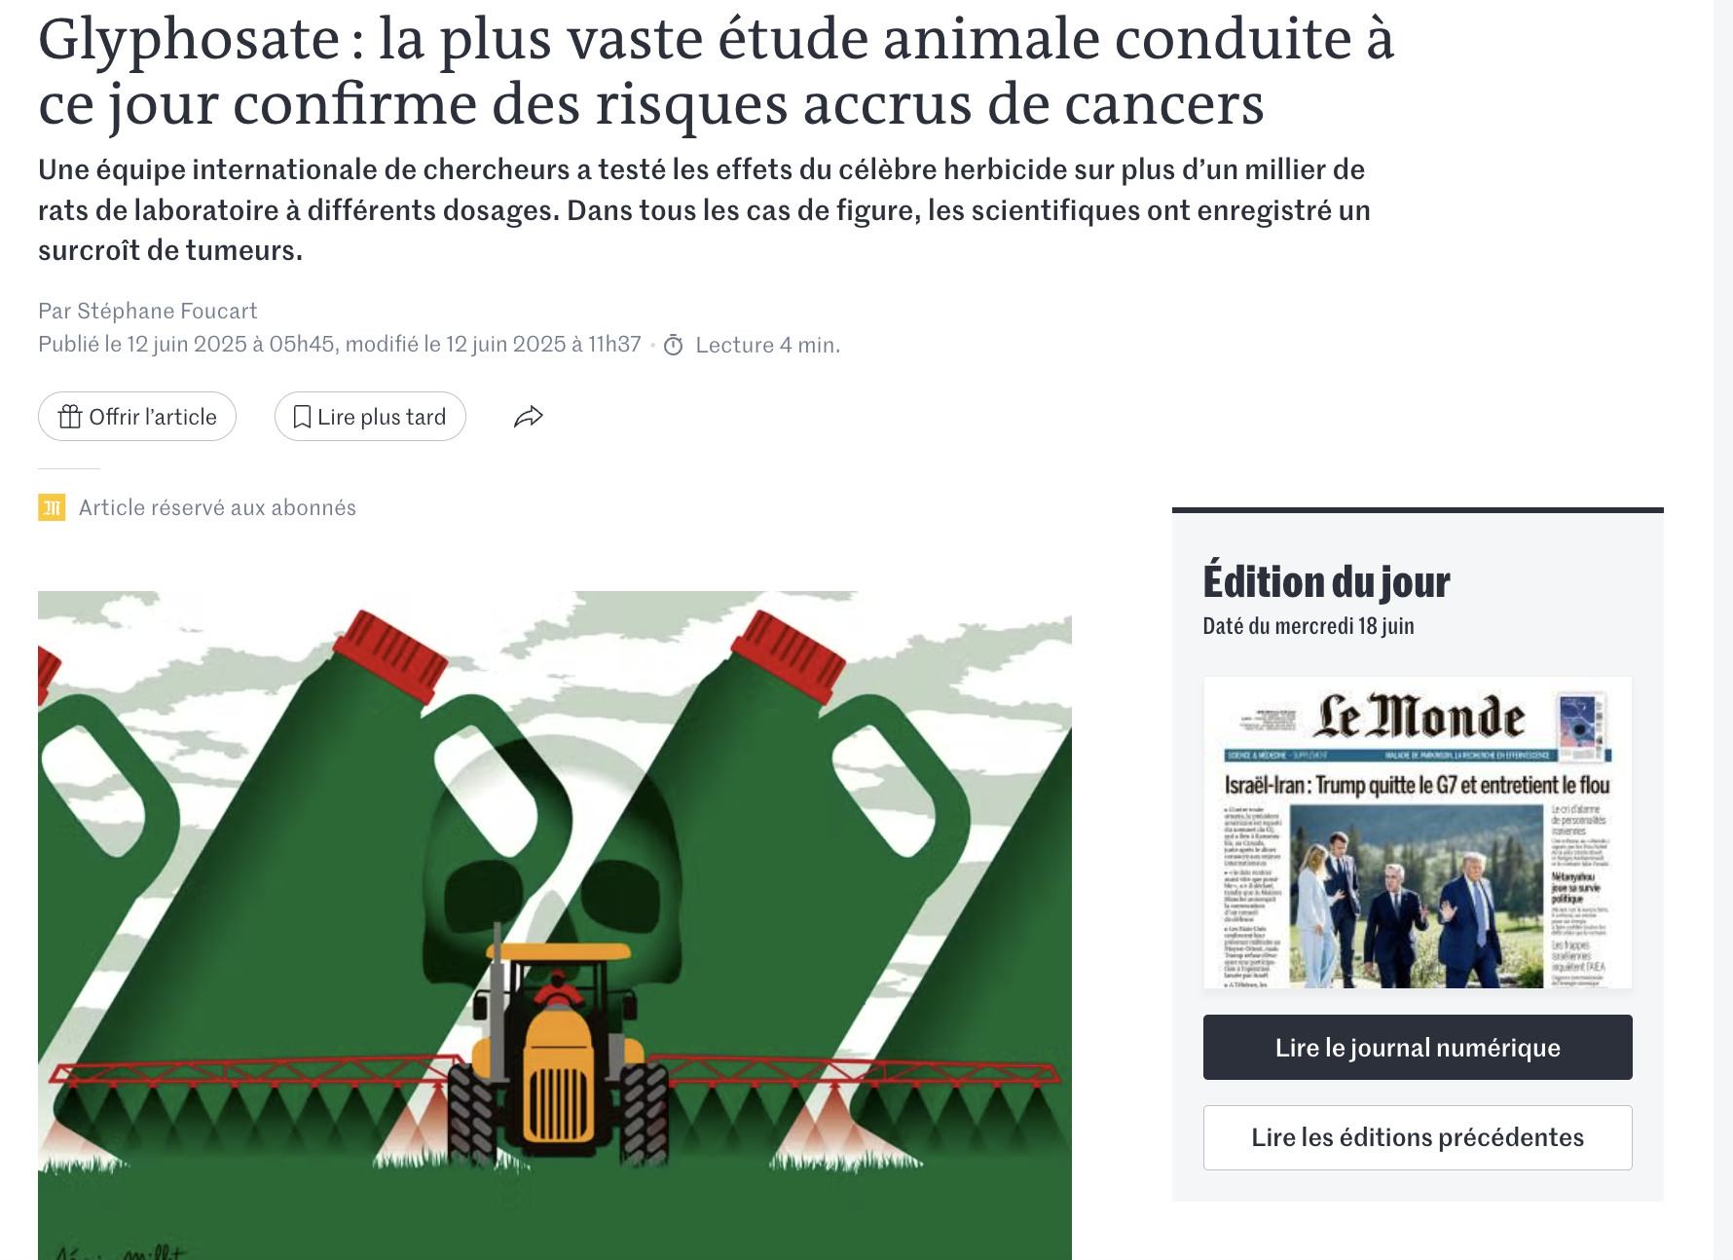Click the glyphosate tractor illustration

(x=555, y=925)
